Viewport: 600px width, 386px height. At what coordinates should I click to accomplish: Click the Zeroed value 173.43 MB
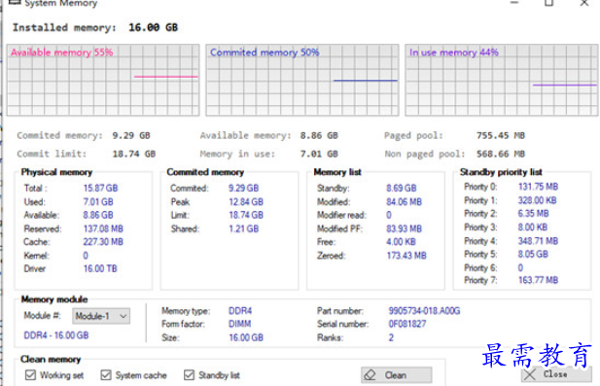coord(406,255)
